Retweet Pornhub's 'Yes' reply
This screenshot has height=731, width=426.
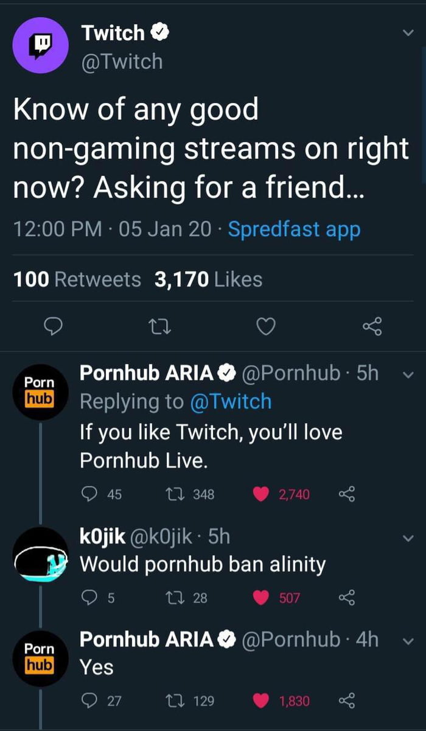click(x=175, y=701)
